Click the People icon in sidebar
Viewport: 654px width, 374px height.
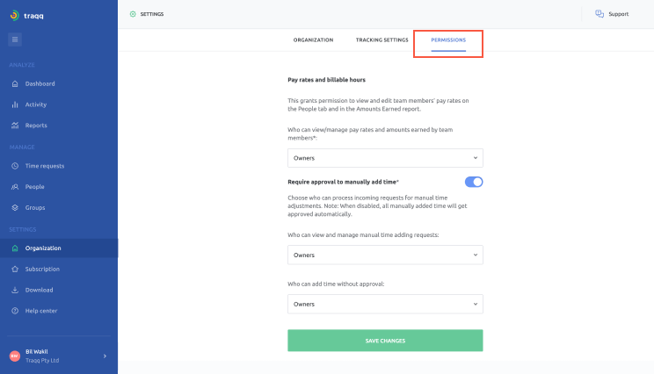[15, 187]
